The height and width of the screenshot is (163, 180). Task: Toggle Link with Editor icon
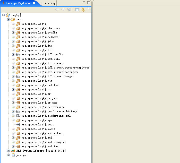click(x=83, y=10)
